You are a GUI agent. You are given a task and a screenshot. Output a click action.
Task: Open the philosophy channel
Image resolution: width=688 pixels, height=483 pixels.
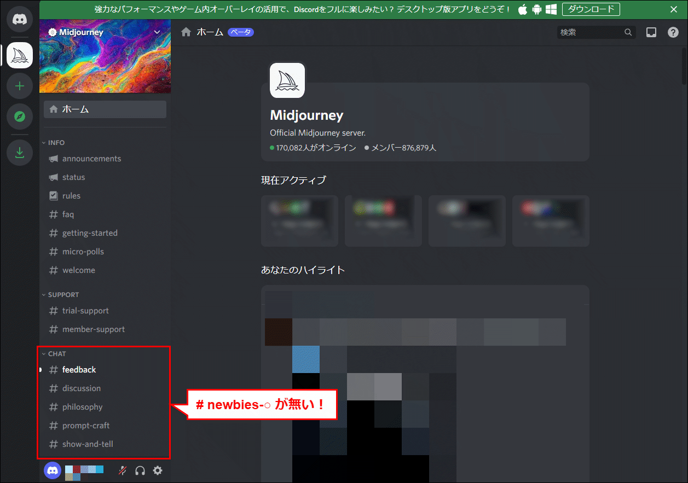coord(105,407)
